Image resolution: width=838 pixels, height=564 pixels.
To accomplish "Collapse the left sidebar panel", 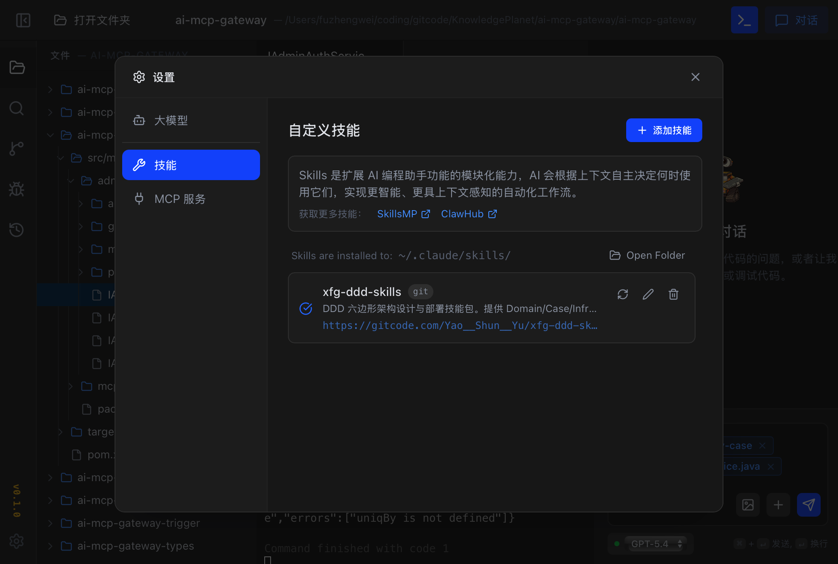I will 23,20.
